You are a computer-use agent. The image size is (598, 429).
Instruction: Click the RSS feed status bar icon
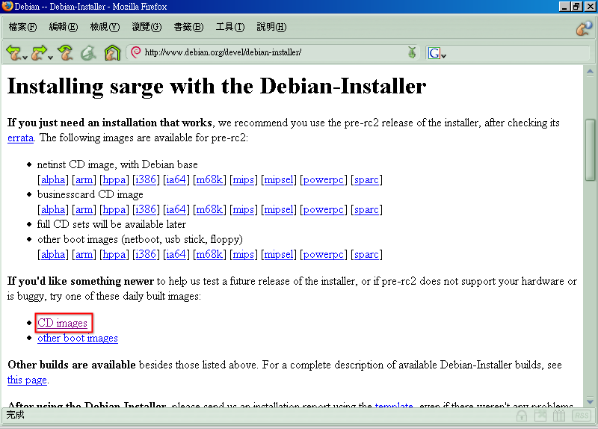click(x=582, y=416)
